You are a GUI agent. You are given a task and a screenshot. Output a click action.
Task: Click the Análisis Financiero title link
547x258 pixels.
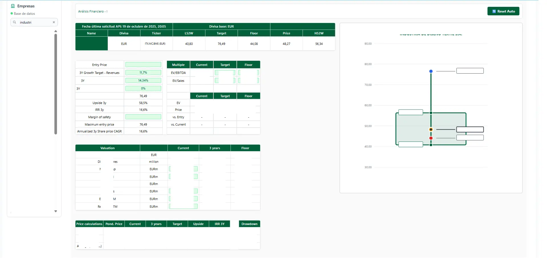tap(93, 11)
